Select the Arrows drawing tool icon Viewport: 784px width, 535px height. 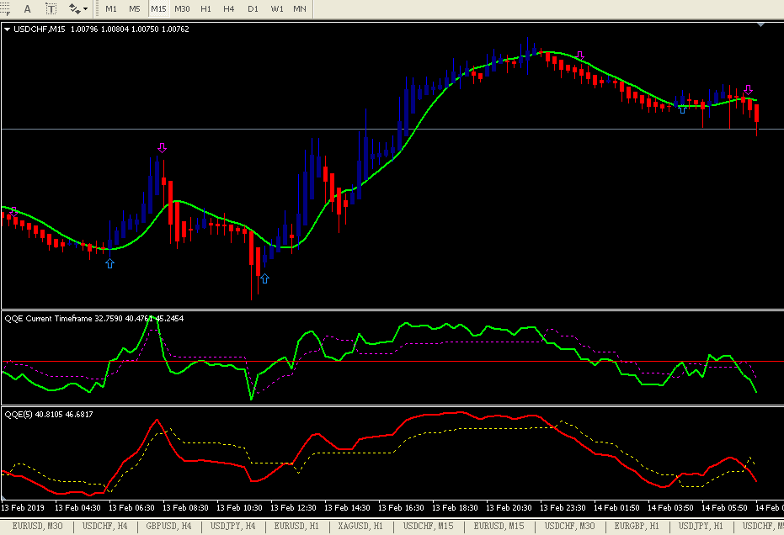74,8
